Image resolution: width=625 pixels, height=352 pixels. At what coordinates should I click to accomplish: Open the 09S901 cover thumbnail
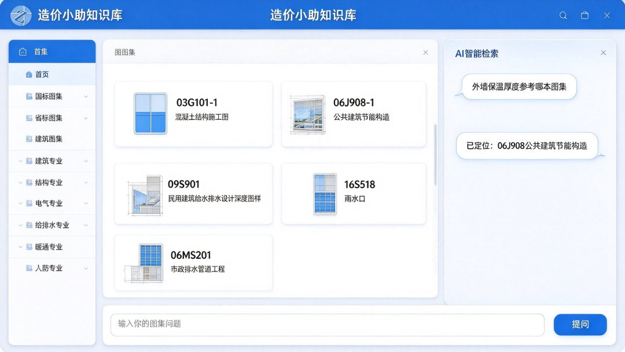(145, 195)
